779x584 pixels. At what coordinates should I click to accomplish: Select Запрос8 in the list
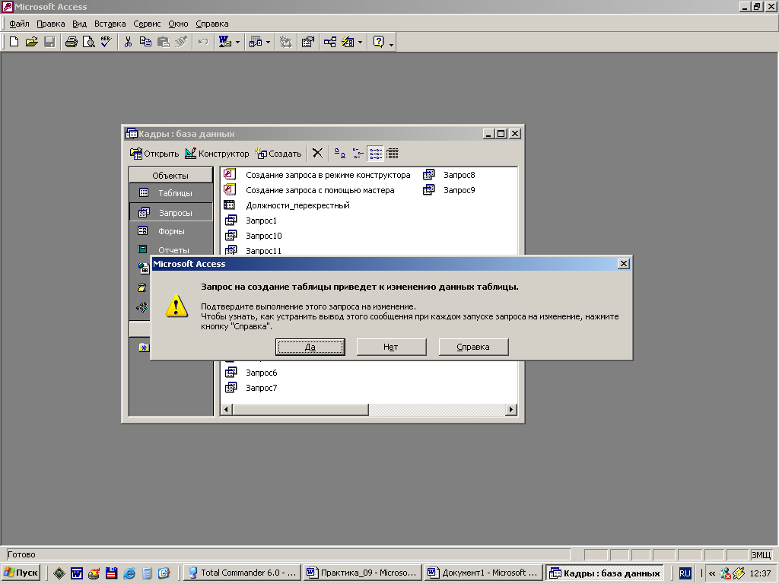point(449,175)
